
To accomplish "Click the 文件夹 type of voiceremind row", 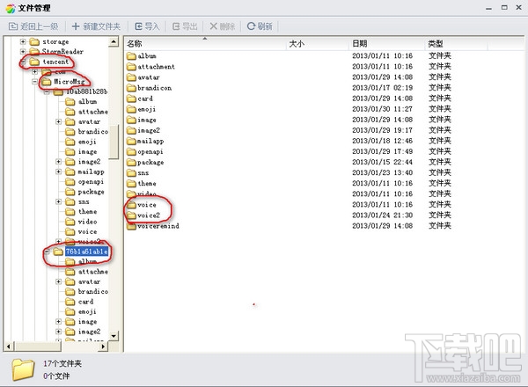I will coord(439,225).
